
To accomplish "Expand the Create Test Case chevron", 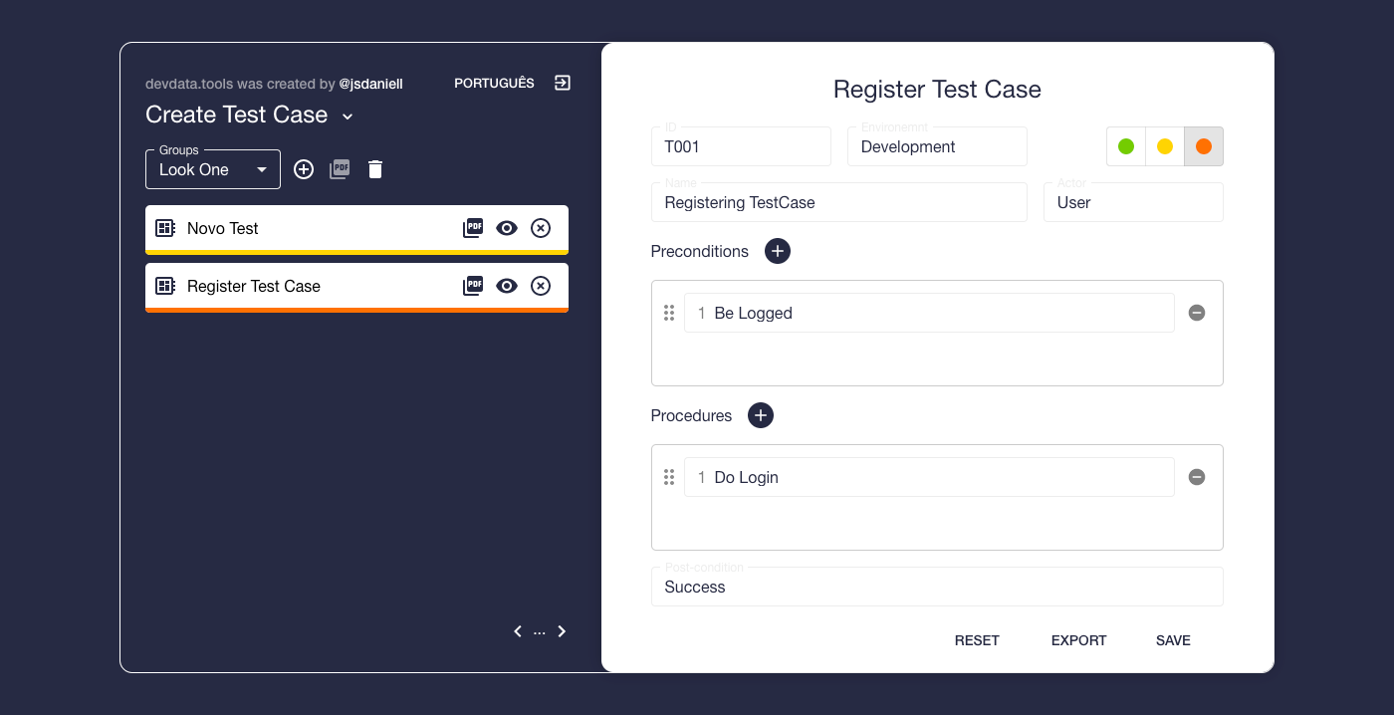I will tap(347, 116).
